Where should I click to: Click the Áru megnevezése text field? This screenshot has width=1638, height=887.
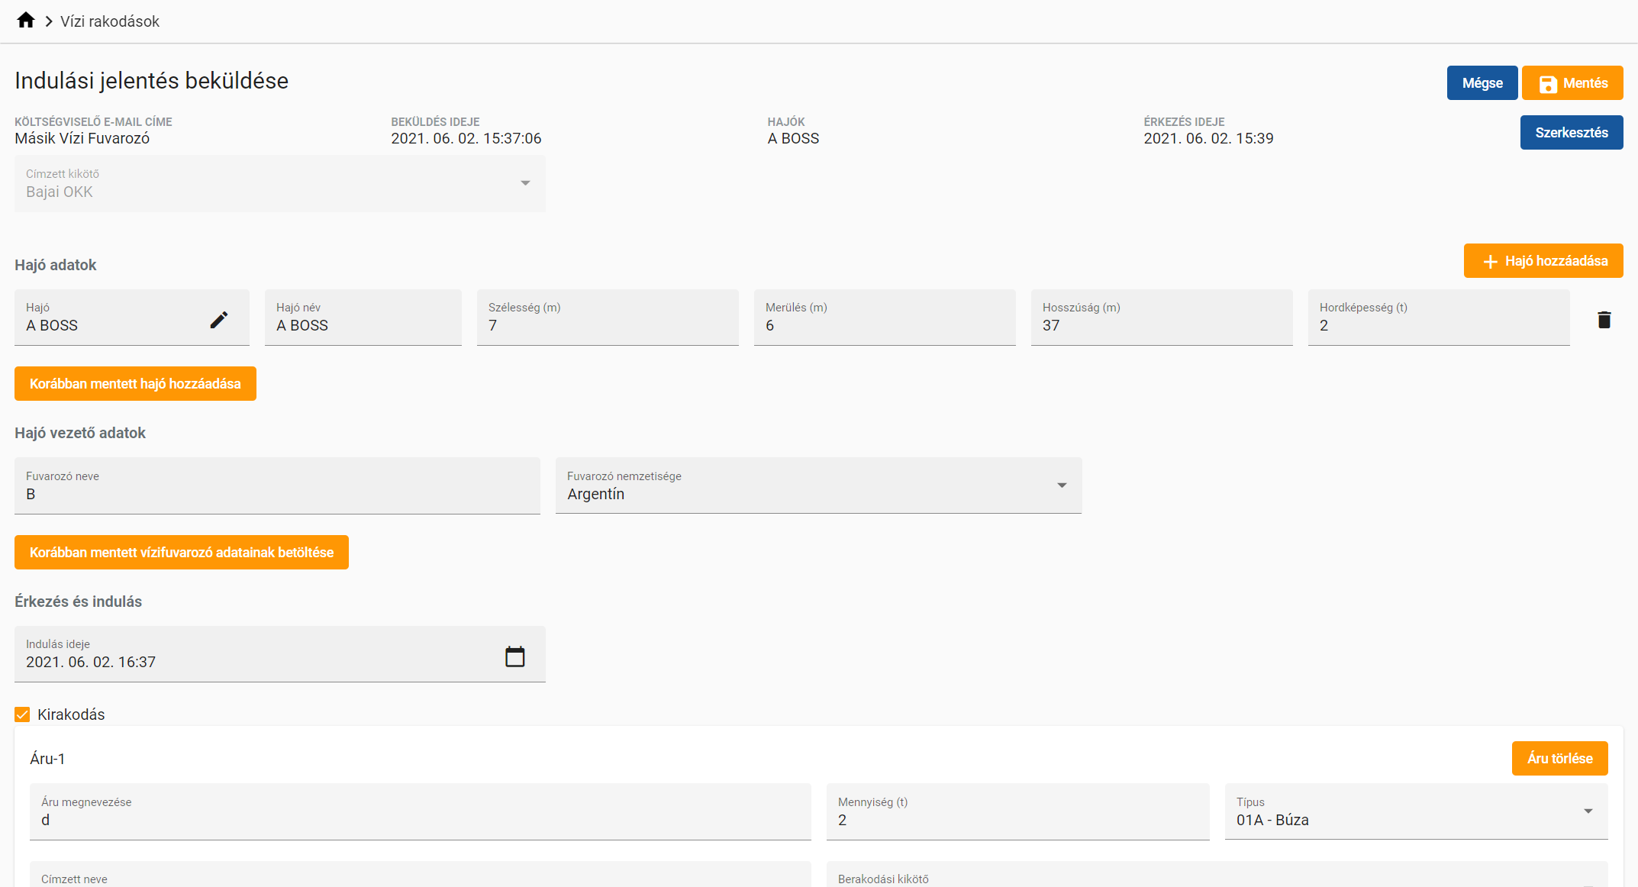point(420,820)
